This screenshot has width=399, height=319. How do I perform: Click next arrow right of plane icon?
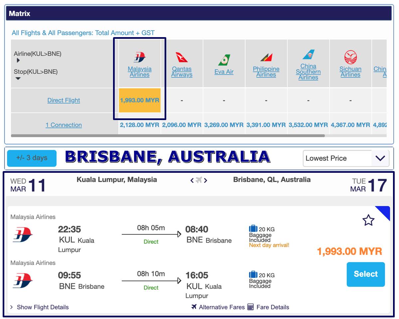(205, 180)
